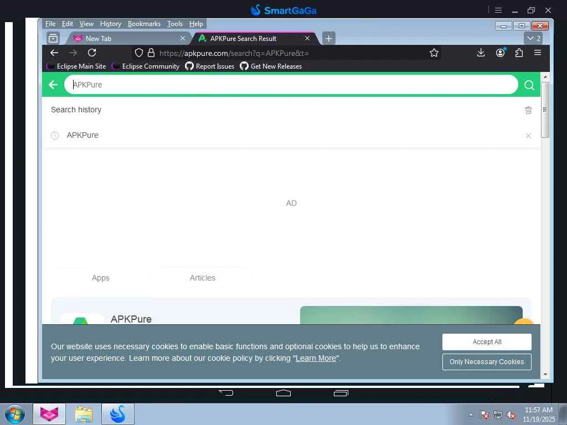Image resolution: width=567 pixels, height=425 pixels.
Task: Reload the current page
Action: [x=92, y=53]
